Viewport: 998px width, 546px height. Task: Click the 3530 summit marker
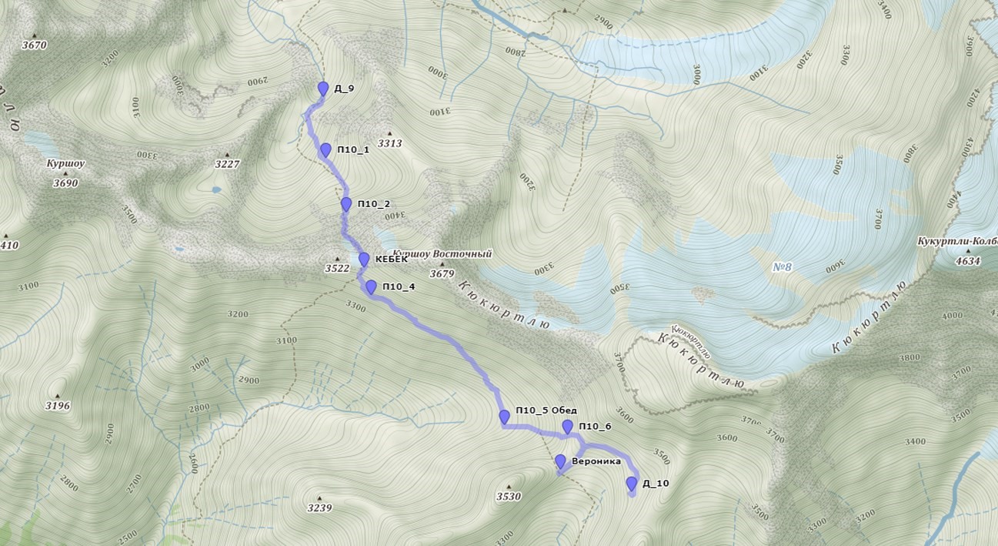[509, 487]
